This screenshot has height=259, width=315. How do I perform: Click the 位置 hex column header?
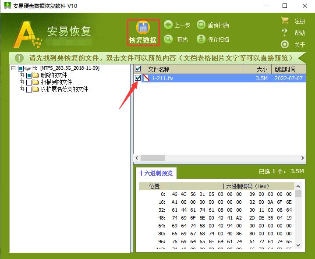click(x=155, y=186)
